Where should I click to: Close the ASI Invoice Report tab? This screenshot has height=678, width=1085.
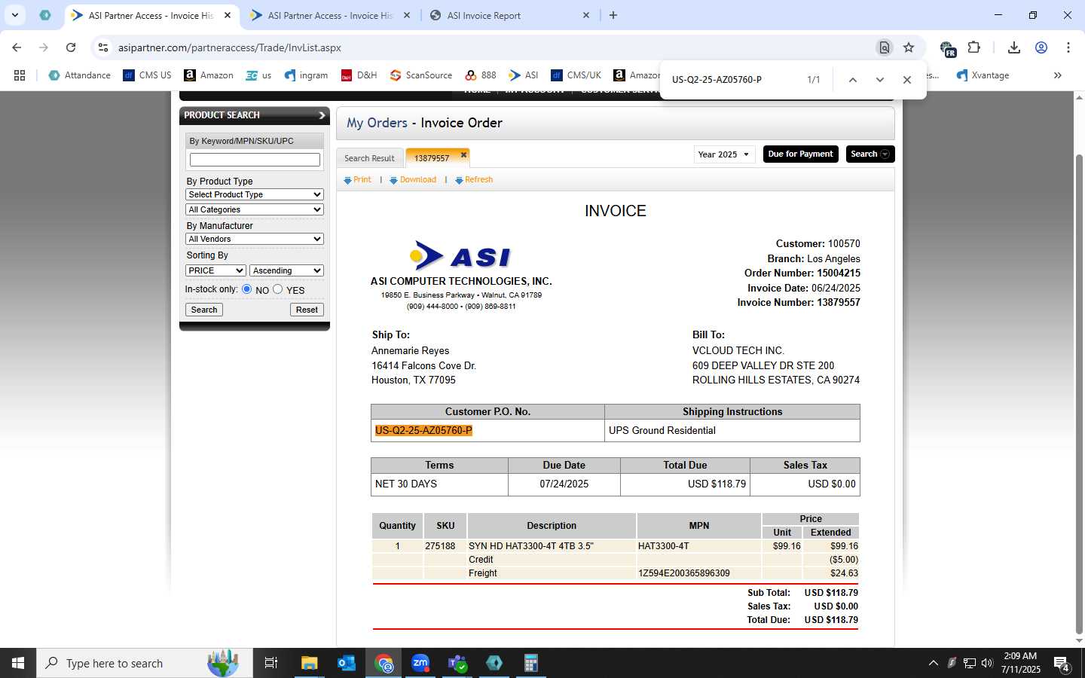(586, 15)
